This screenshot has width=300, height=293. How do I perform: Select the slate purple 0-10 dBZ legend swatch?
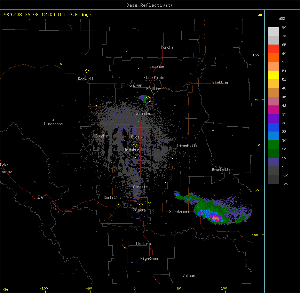click(x=274, y=162)
